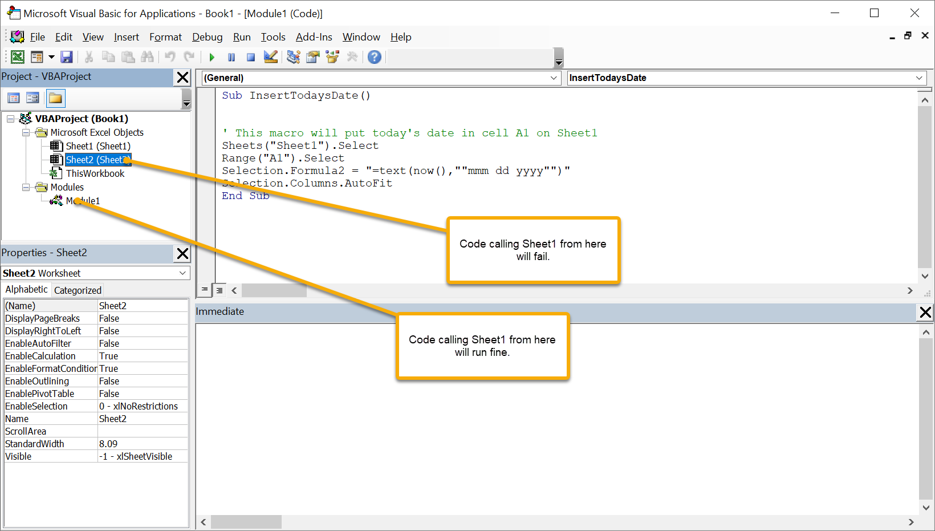Screen dimensions: 935x531
Task: Click the Toolbox hammer-and-wrench icon
Action: (352, 57)
